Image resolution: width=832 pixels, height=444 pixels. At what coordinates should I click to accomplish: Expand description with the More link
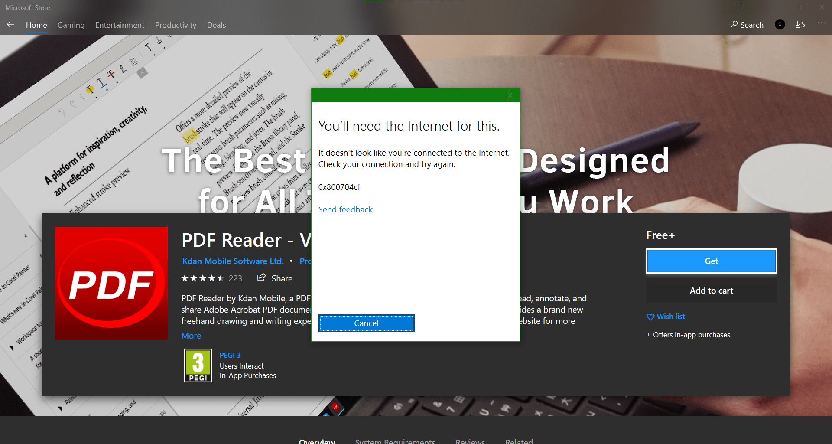pos(191,336)
